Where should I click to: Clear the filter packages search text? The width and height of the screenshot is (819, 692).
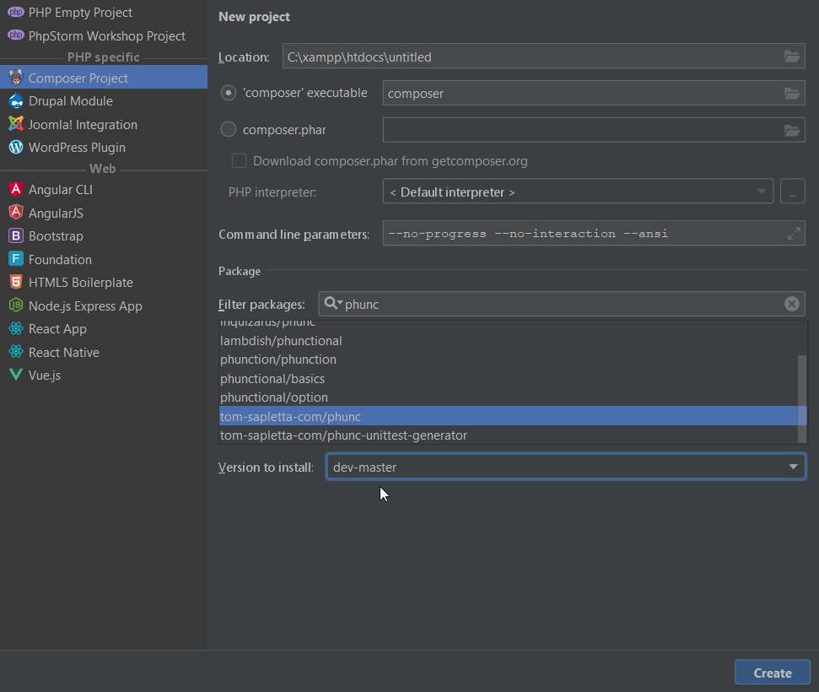(x=792, y=304)
